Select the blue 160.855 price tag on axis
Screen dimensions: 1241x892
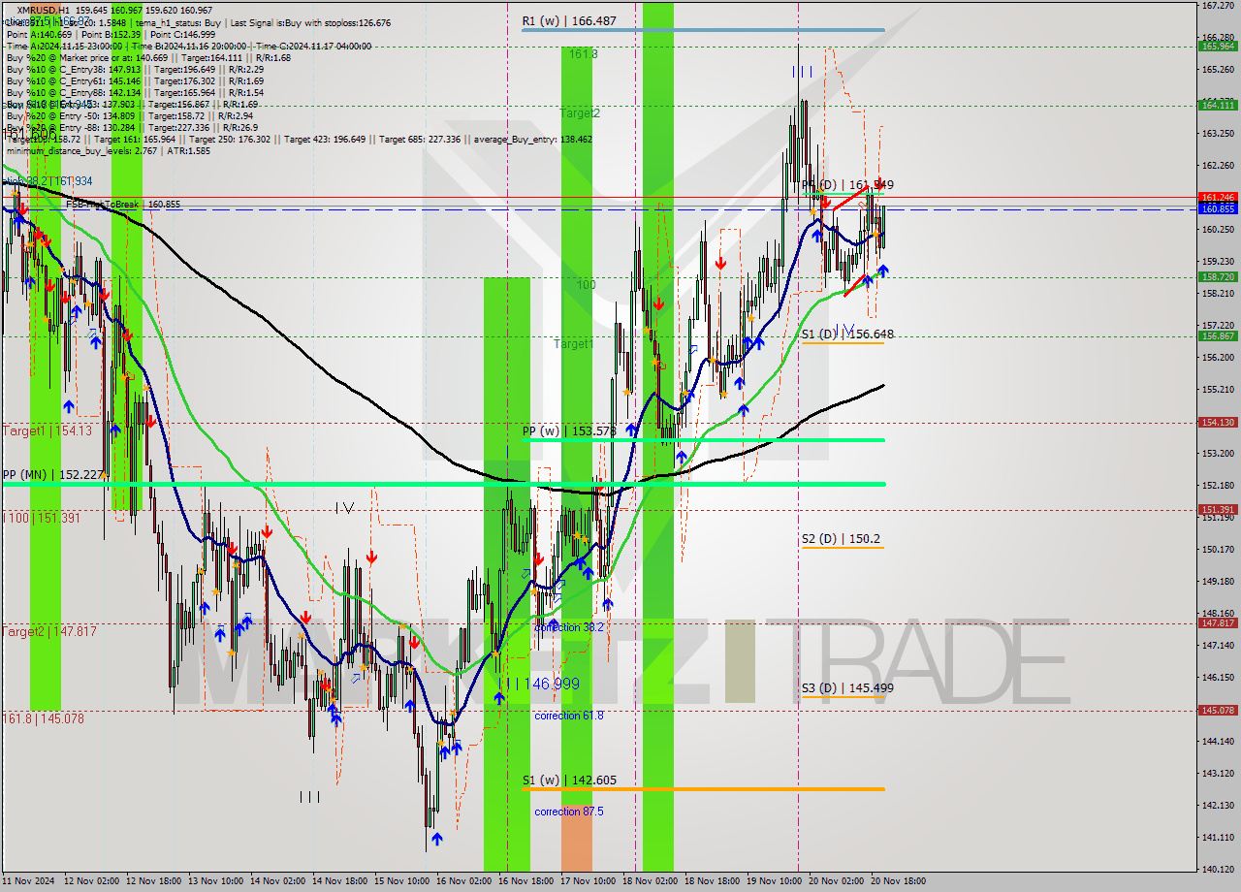pos(1218,208)
